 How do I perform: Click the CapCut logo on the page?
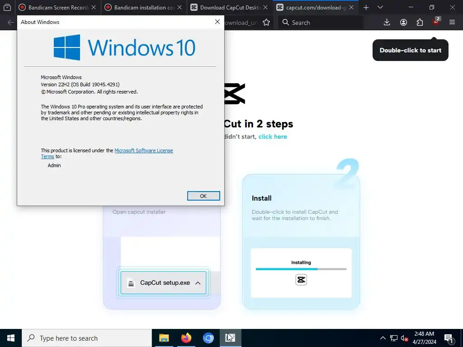pyautogui.click(x=235, y=94)
